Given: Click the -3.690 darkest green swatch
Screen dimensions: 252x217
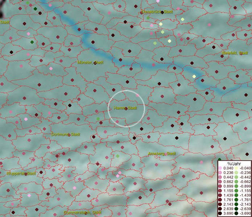Looking at the screenshot, I should coord(236,213).
